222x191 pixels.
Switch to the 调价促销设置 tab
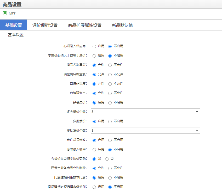pos(45,25)
